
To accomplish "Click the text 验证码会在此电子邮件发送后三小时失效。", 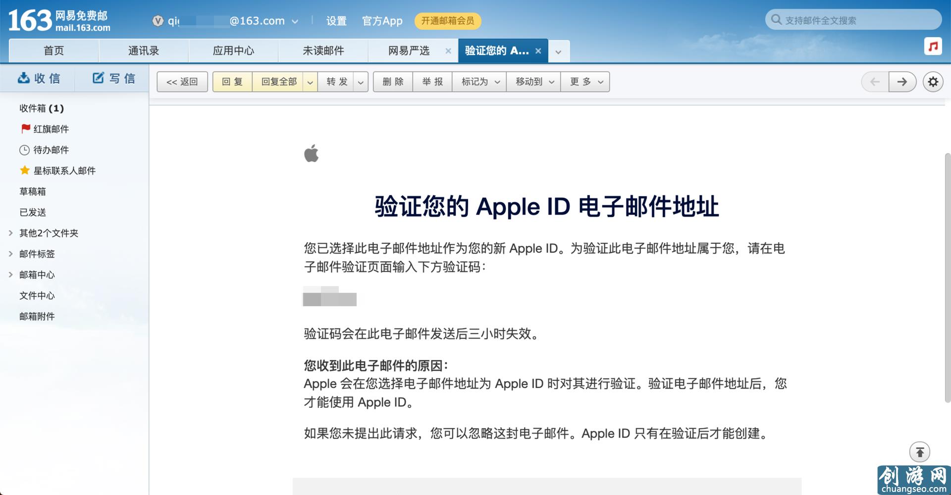I will (x=422, y=333).
